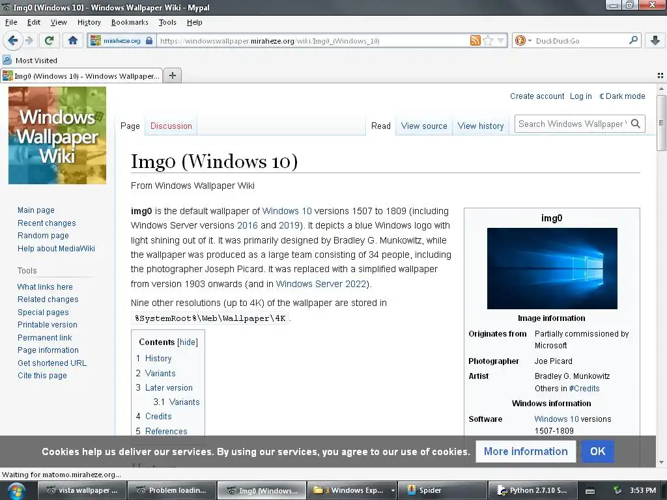
Task: Open the Tools menu
Action: click(x=167, y=22)
